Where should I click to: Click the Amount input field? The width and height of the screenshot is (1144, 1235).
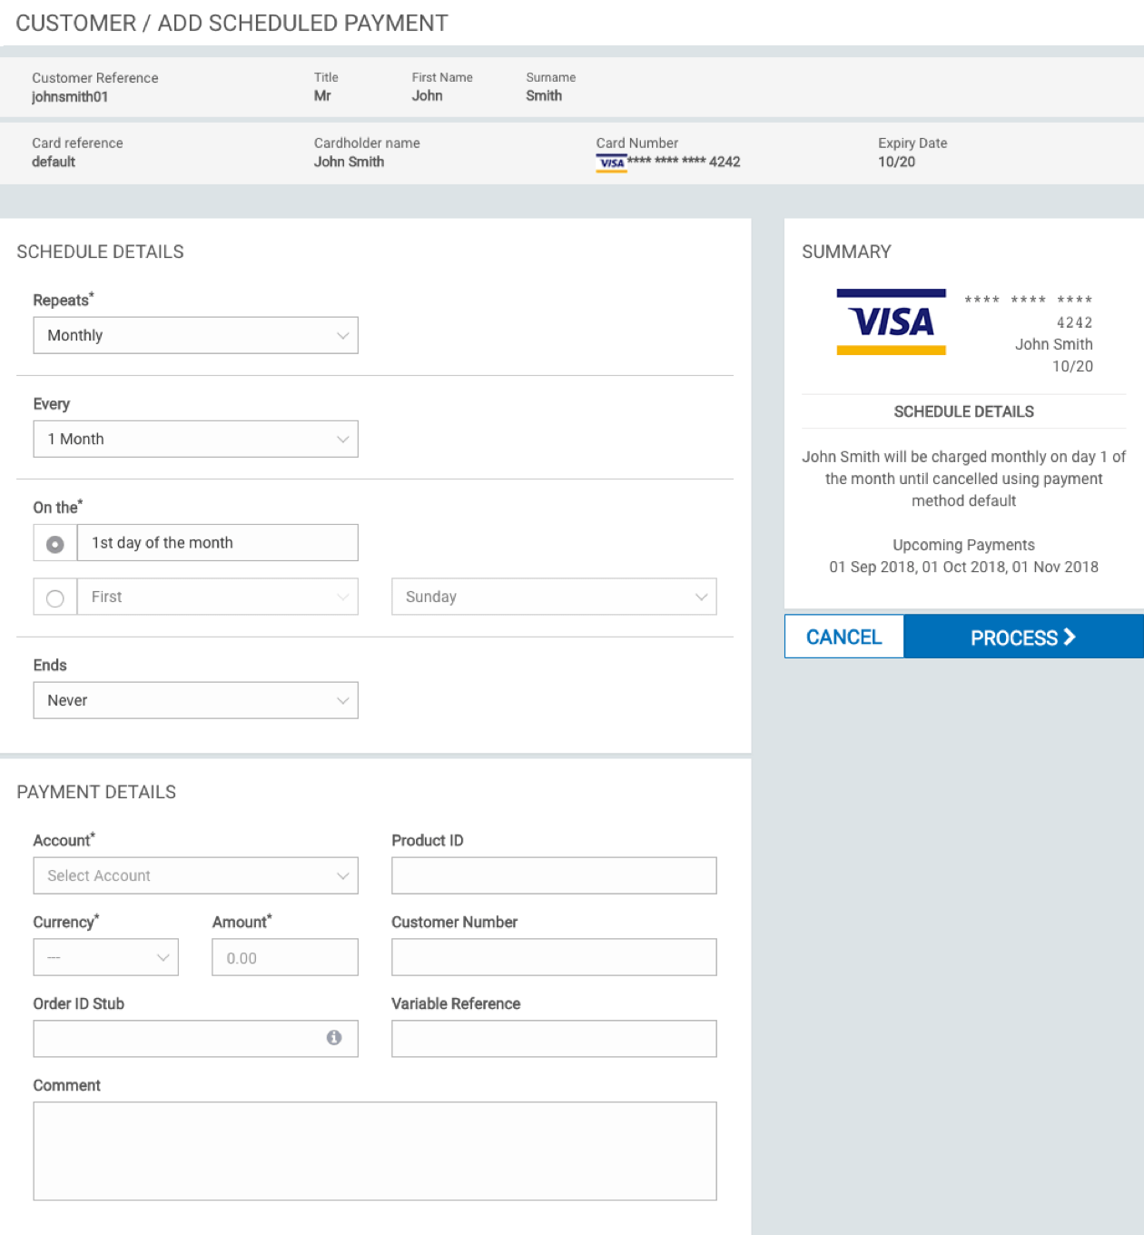[x=285, y=957]
